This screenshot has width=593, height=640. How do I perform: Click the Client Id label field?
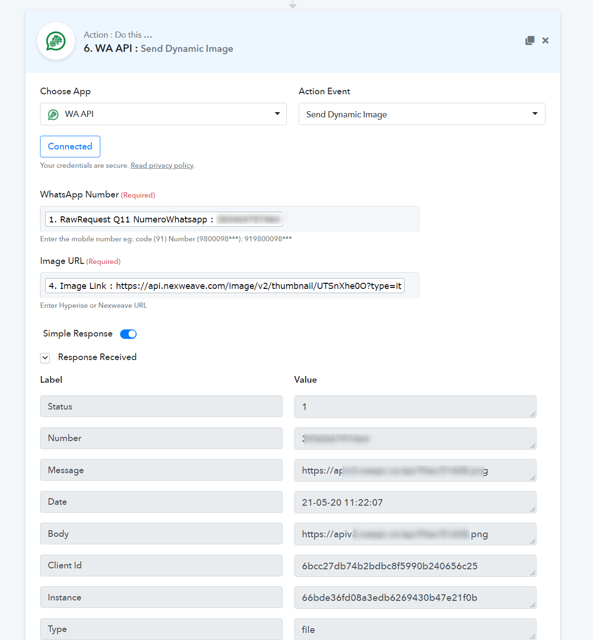click(x=161, y=566)
